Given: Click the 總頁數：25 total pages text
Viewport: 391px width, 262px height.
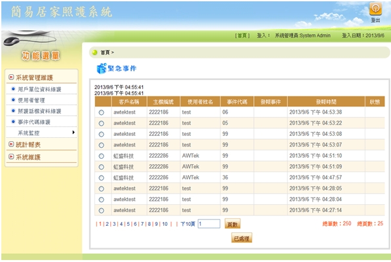Looking at the screenshot, I should coord(370,223).
